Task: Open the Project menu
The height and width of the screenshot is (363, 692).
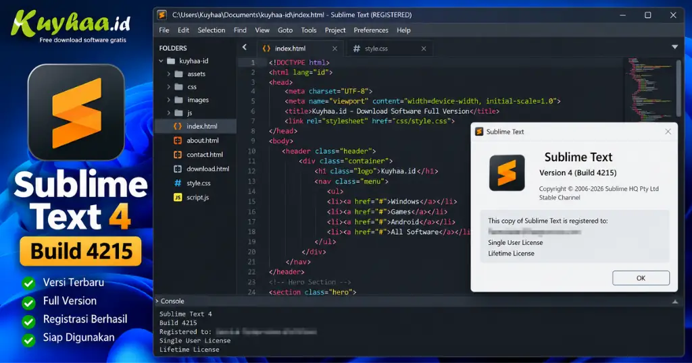Action: (x=335, y=30)
